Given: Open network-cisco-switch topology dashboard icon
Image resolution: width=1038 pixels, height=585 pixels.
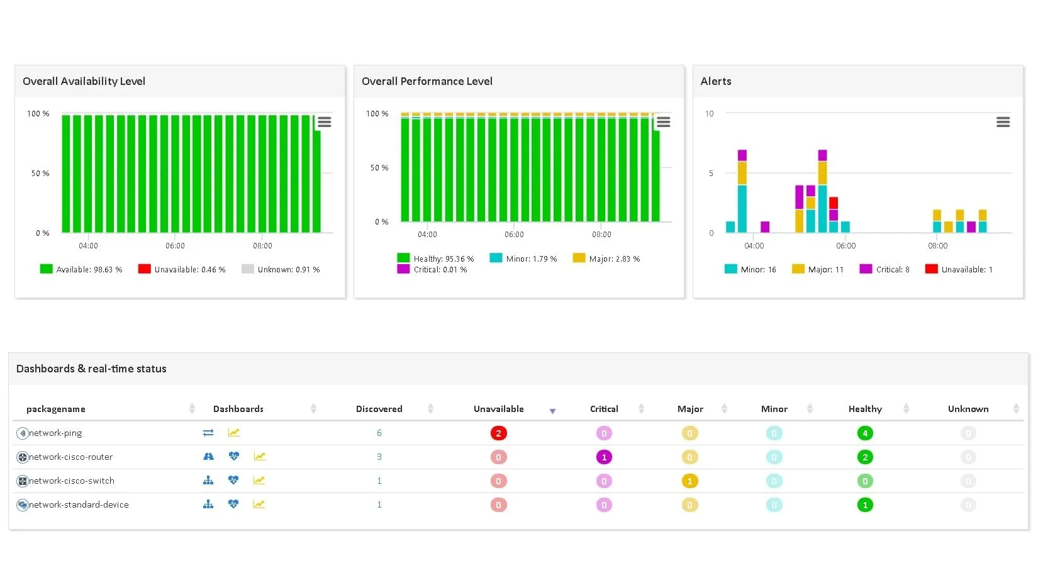Looking at the screenshot, I should (208, 481).
